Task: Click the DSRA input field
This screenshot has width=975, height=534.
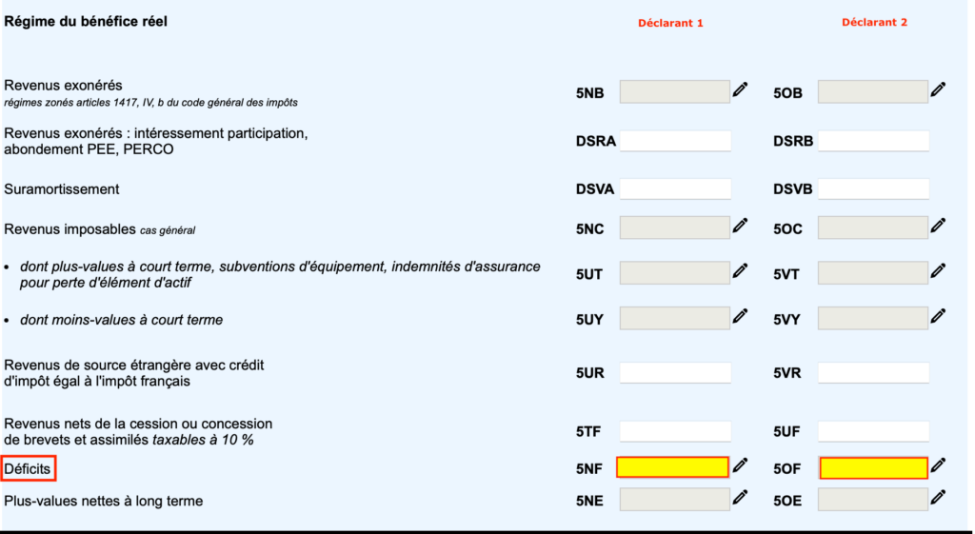Action: (675, 141)
